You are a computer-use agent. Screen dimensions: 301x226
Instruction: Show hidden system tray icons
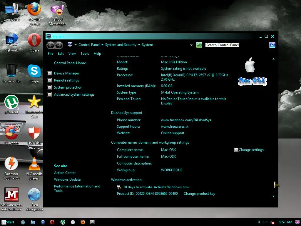click(x=259, y=222)
